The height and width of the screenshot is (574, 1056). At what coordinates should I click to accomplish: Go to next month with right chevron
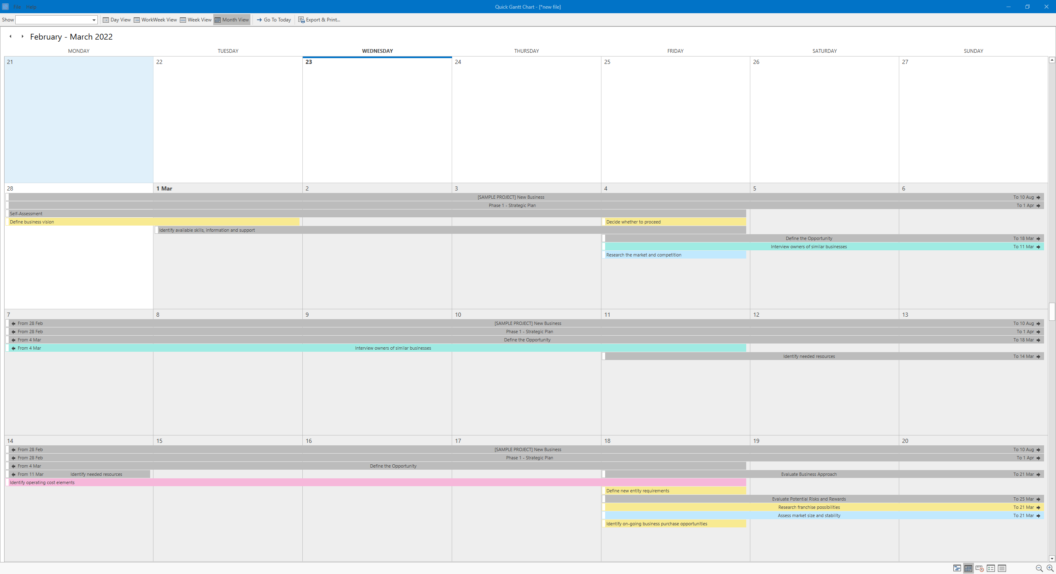coord(22,36)
